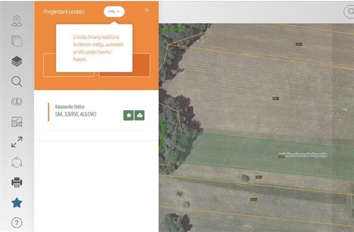Open the help question mark icon
The width and height of the screenshot is (354, 232).
click(x=17, y=223)
